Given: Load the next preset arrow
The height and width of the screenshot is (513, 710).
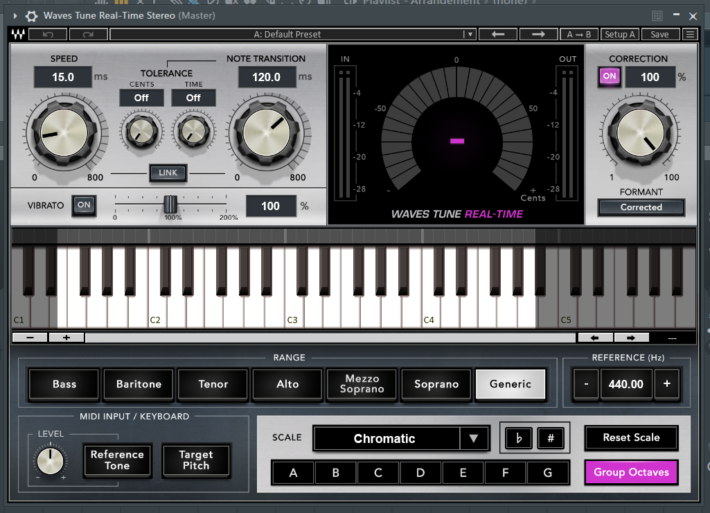Looking at the screenshot, I should (538, 35).
